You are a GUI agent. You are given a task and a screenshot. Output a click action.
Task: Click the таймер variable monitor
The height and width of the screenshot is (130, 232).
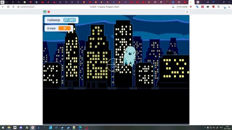tap(61, 20)
